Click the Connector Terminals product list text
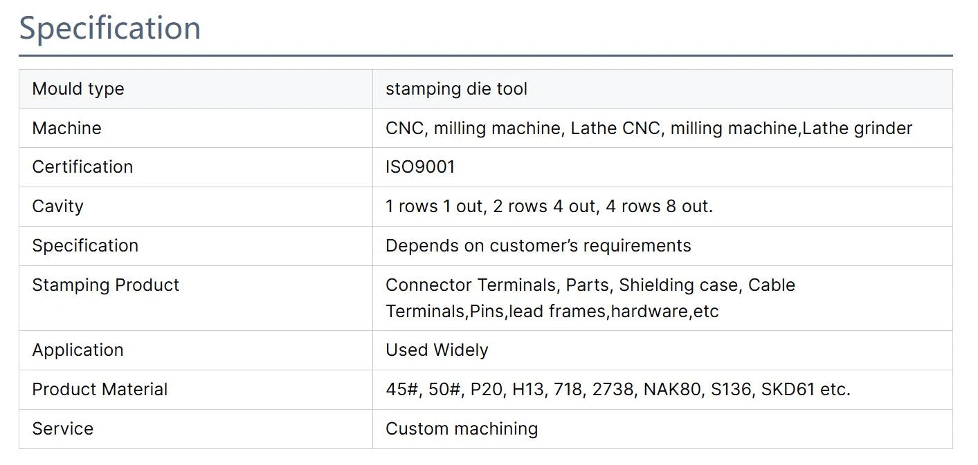978x465 pixels. [590, 285]
